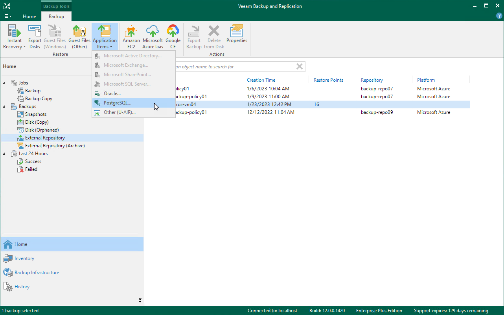The height and width of the screenshot is (315, 504).
Task: Select Backup Copy in the tree
Action: pyautogui.click(x=39, y=99)
